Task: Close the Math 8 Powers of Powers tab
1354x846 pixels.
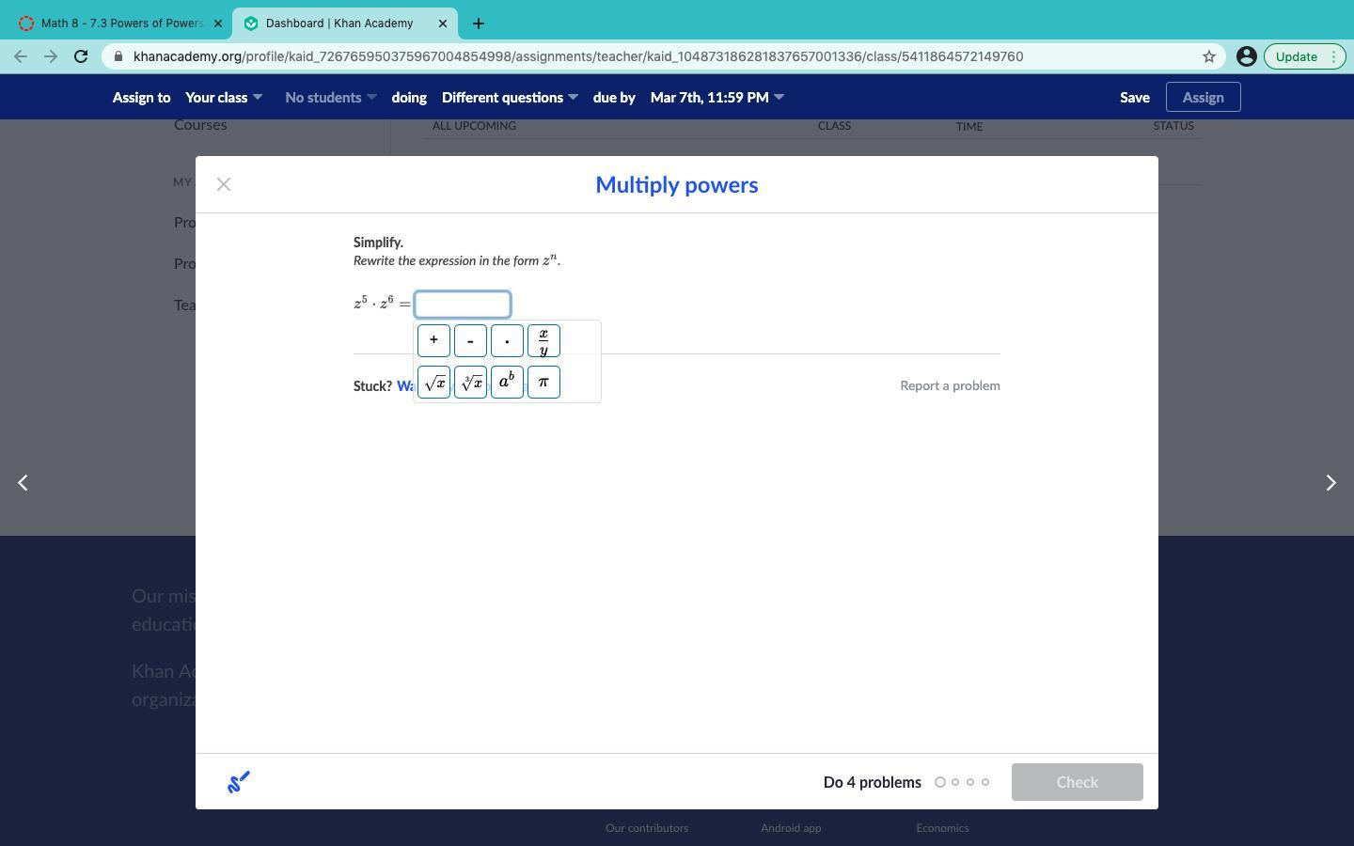Action: (218, 23)
